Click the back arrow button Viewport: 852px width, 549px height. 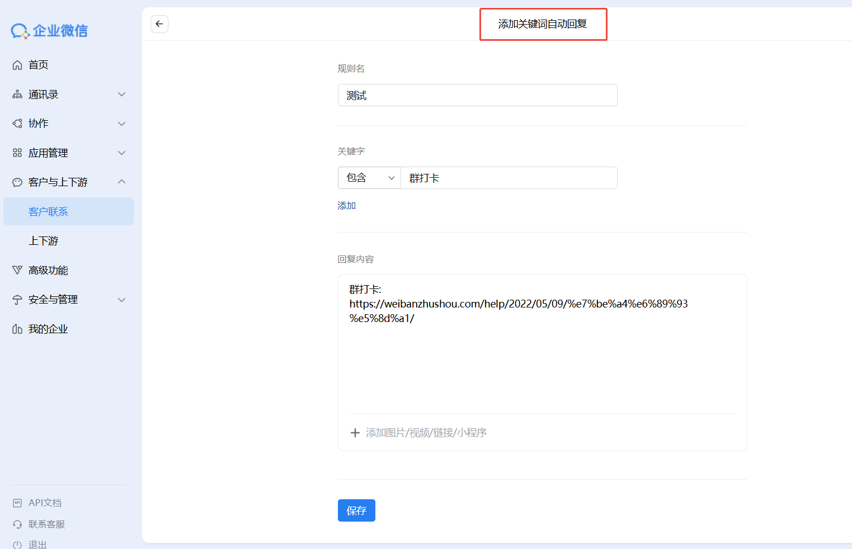(x=159, y=24)
